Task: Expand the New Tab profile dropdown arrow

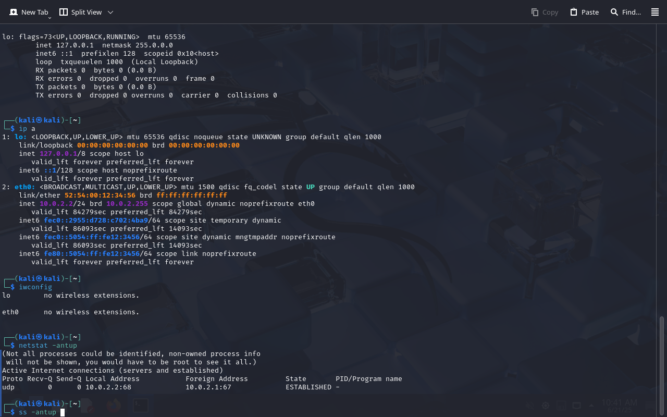Action: [50, 18]
